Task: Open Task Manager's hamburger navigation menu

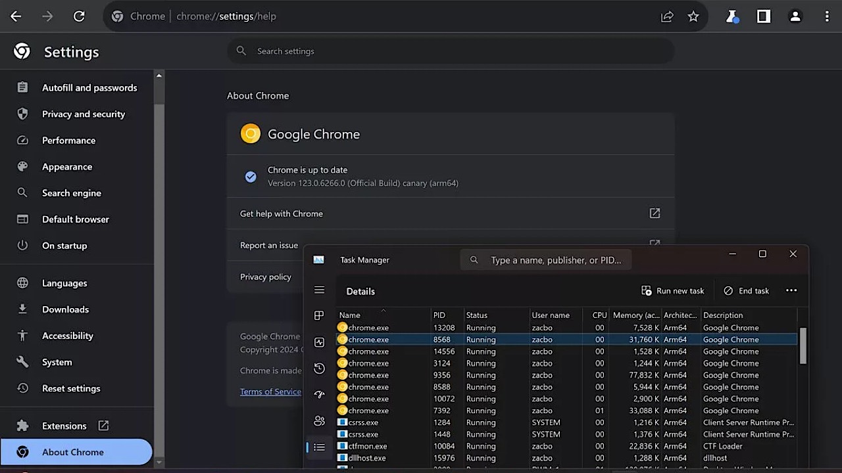Action: 319,290
